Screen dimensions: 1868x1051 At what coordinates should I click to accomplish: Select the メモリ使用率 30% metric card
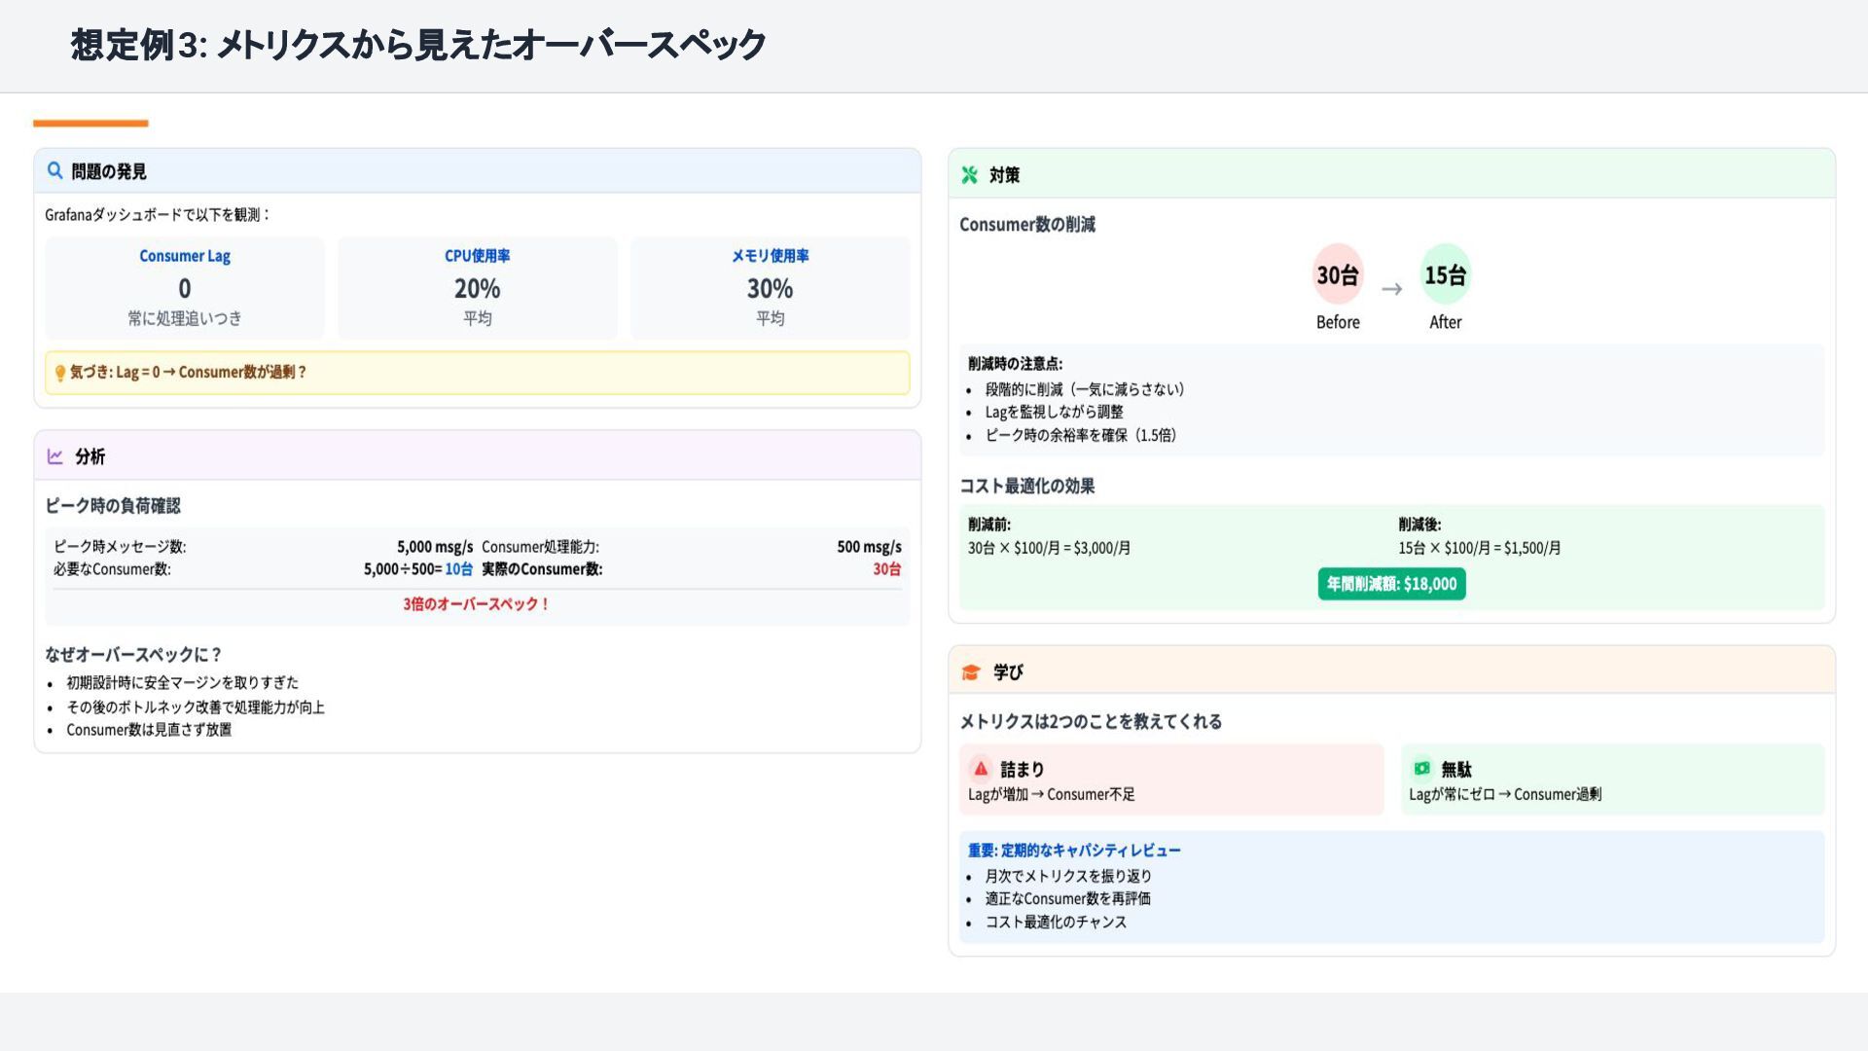pos(770,288)
